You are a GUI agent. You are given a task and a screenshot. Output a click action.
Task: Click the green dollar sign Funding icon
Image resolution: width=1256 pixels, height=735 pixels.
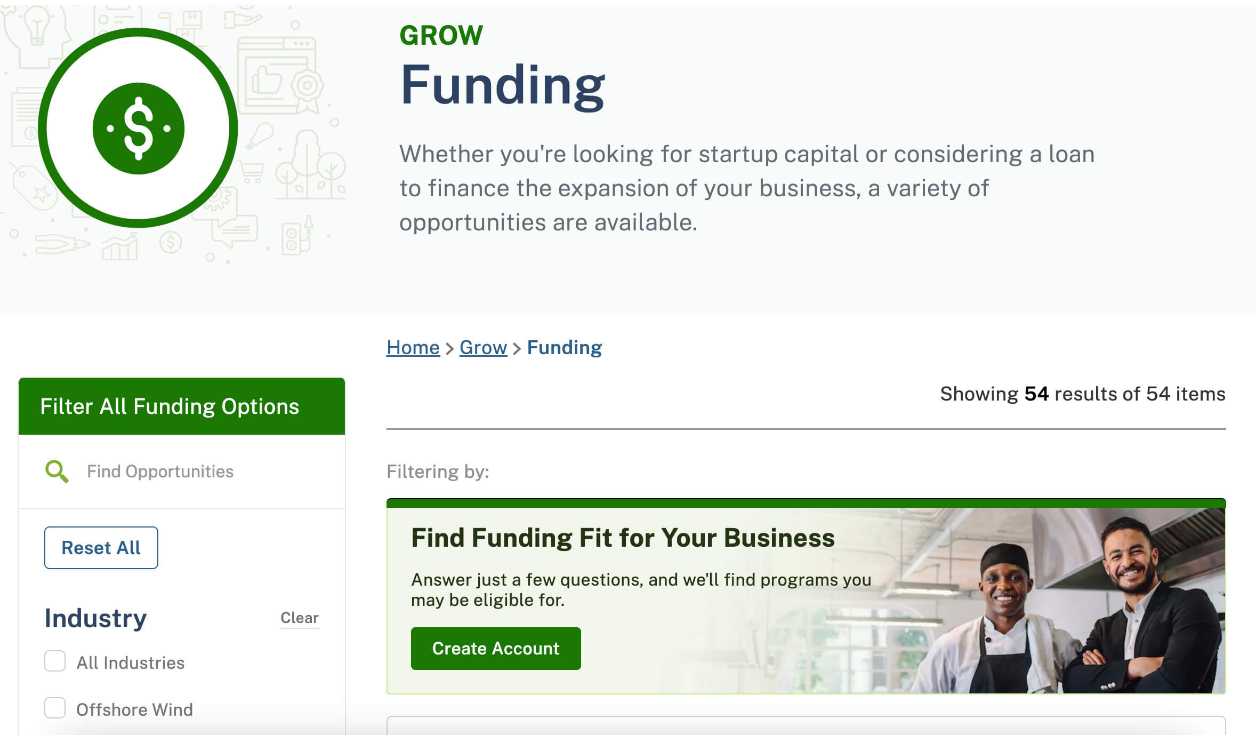point(138,128)
